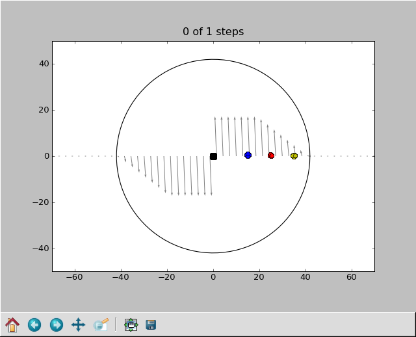Open Configure subplots tool
The width and height of the screenshot is (416, 337).
point(131,325)
